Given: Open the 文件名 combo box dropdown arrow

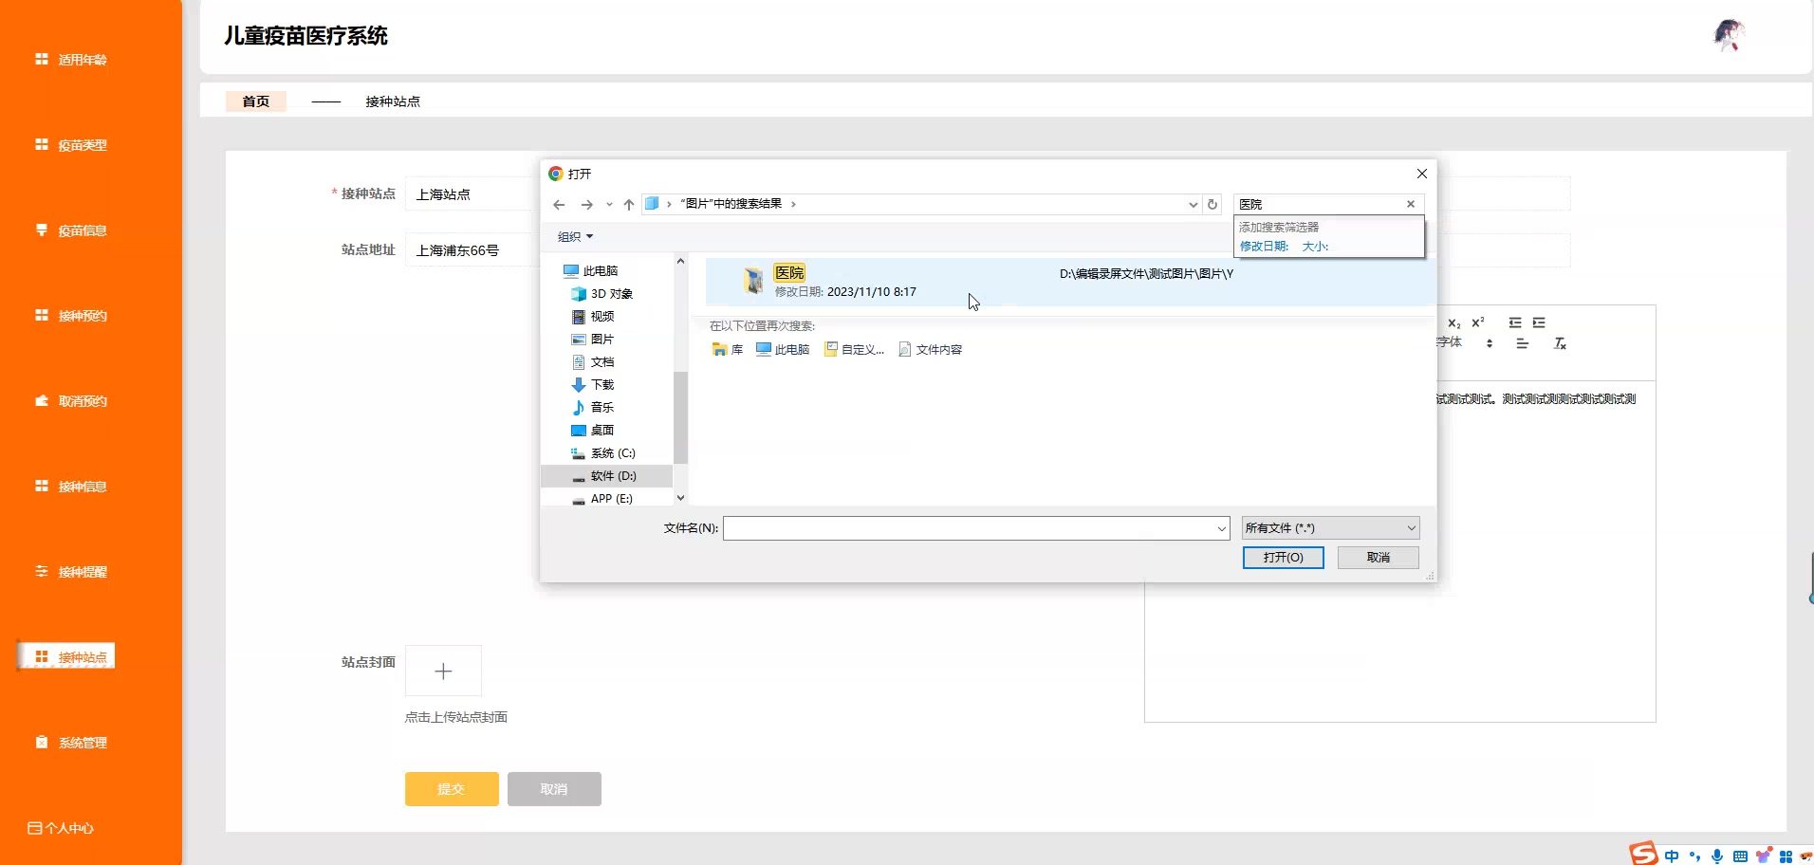Looking at the screenshot, I should coord(1221,528).
